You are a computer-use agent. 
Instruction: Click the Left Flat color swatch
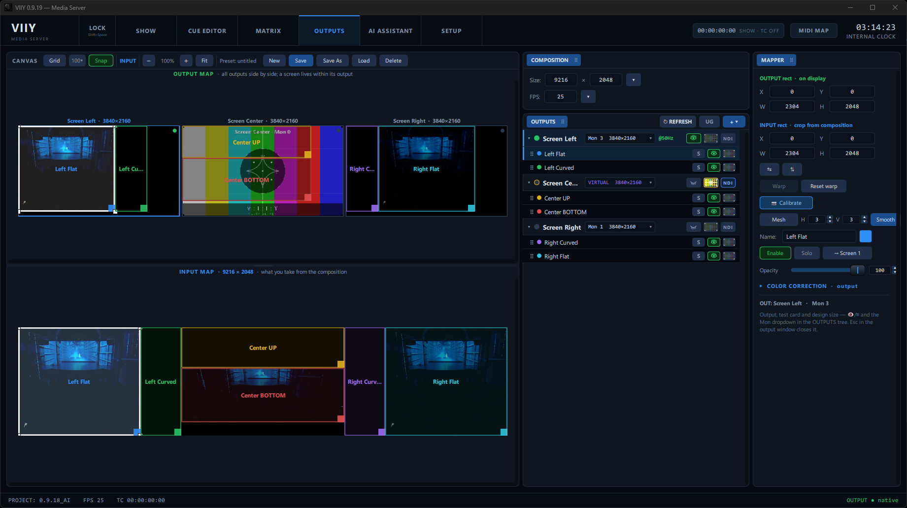(866, 236)
